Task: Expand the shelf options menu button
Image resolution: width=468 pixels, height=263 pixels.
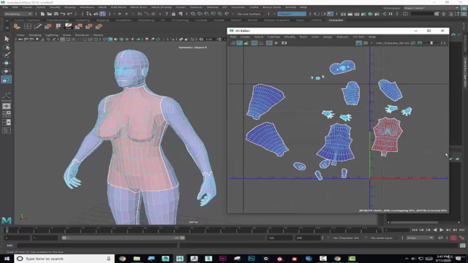Action: pos(7,28)
